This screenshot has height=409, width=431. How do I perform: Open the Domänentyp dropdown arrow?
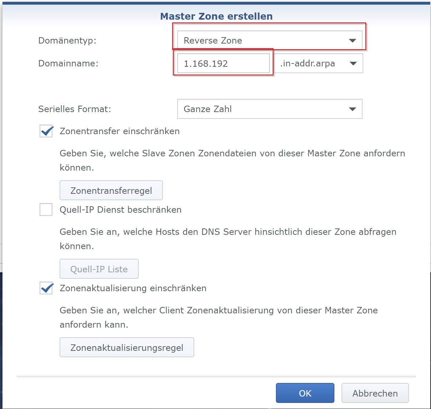353,40
